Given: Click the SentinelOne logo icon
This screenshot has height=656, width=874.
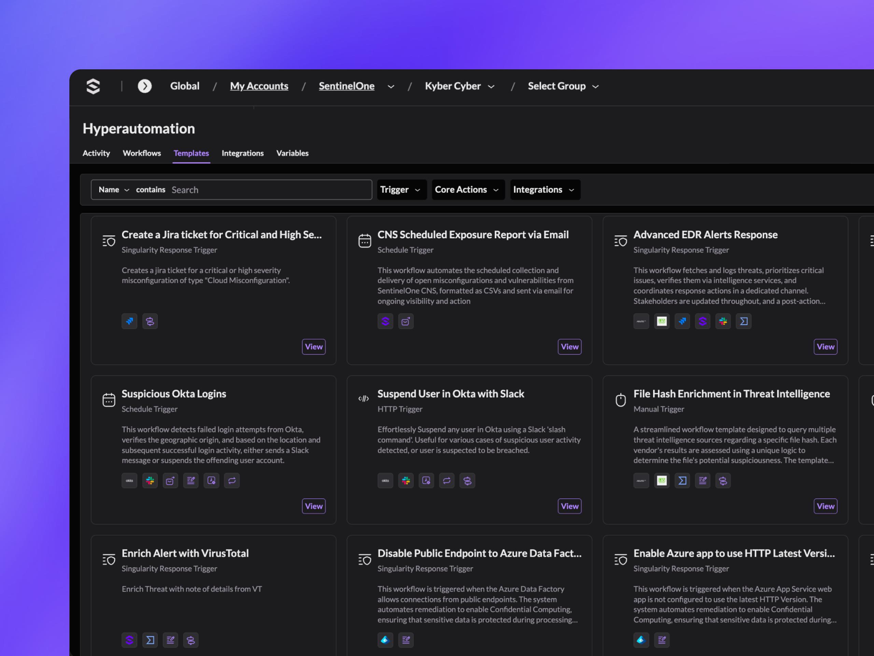Looking at the screenshot, I should [x=93, y=86].
